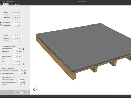Viewport: 131px width, 98px height.
Task: Select the Max trazione cls value field
Action: (x=16, y=51)
